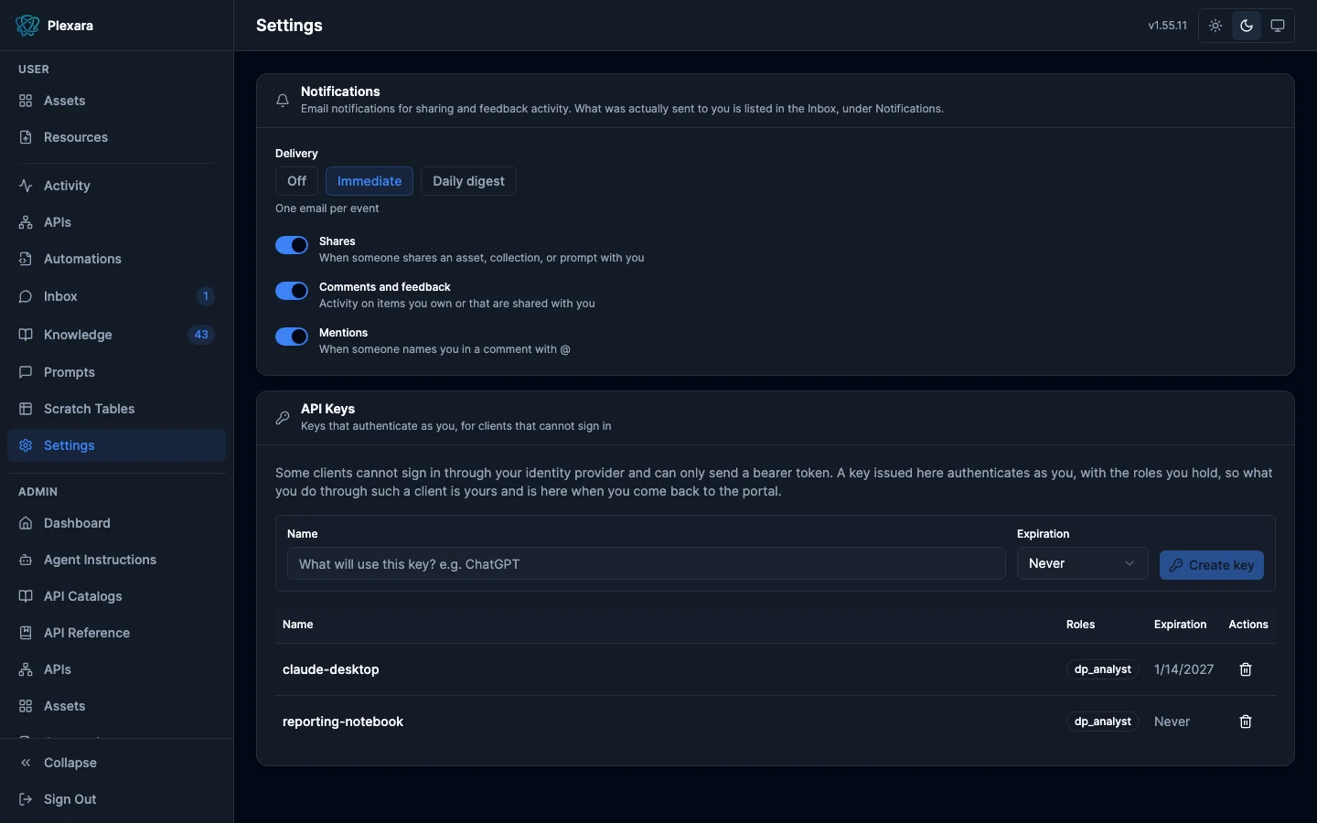Go to Scratch Tables

click(116, 409)
